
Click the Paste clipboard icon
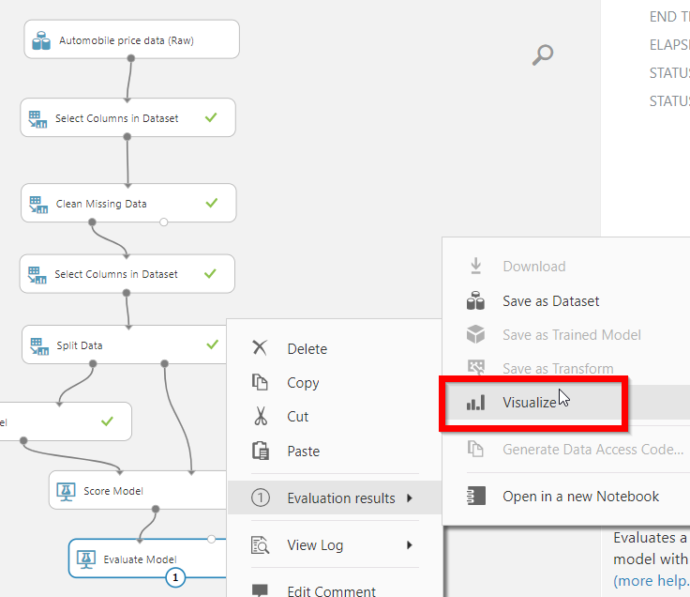[x=261, y=451]
